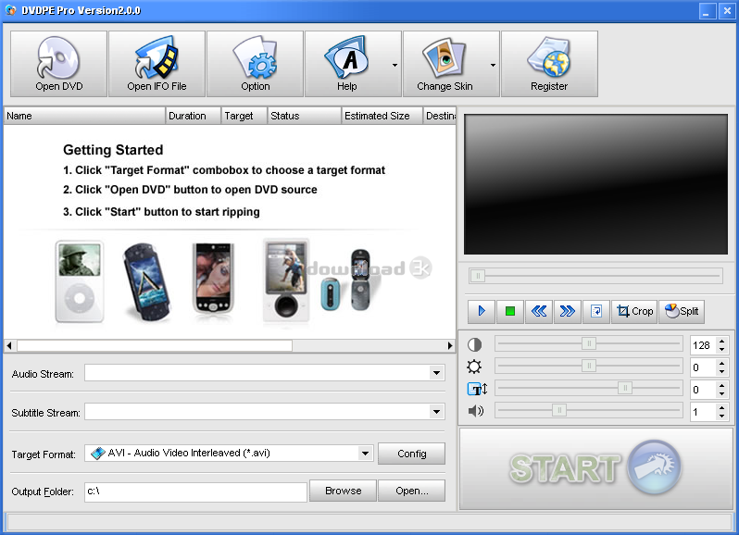
Task: Click the video preview area
Action: pos(595,184)
